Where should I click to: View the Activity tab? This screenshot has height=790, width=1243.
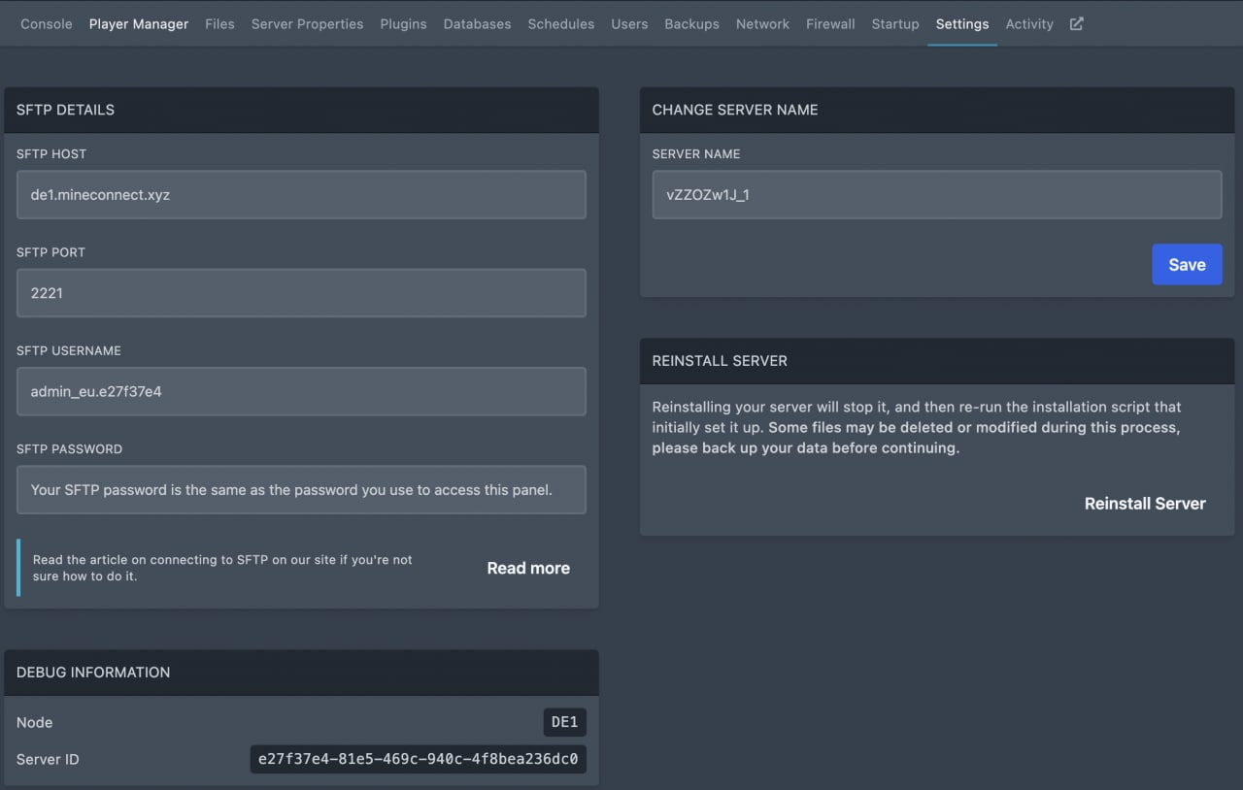tap(1029, 23)
